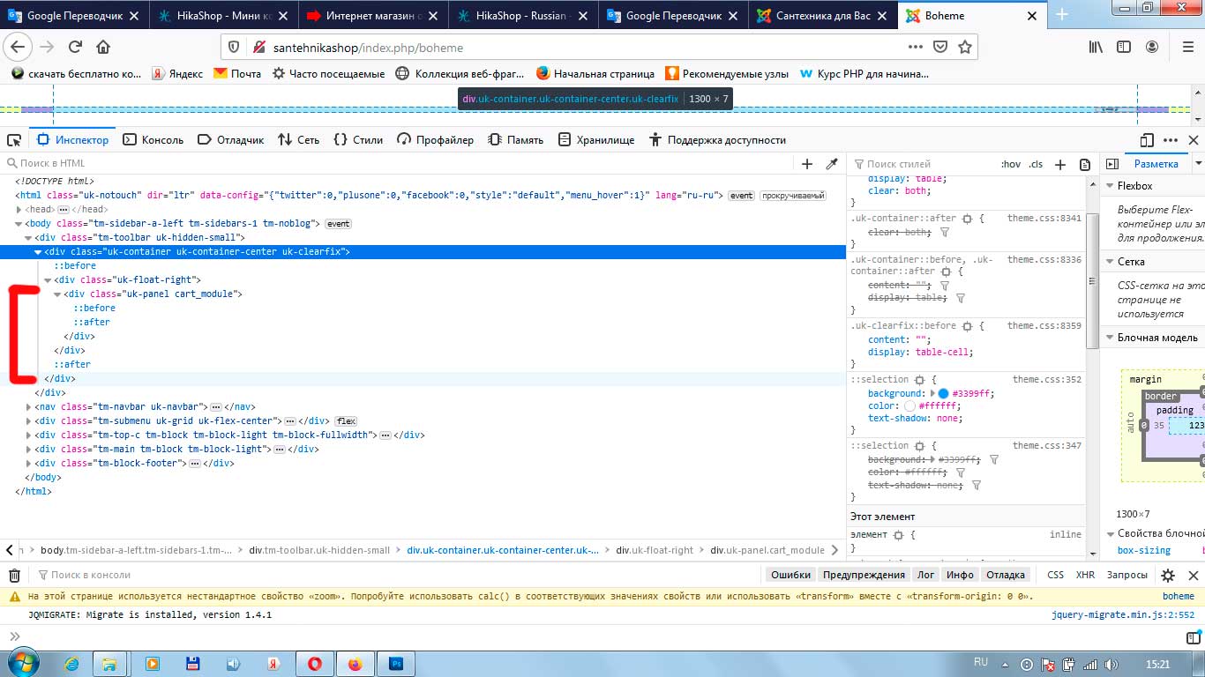Click the selector highlighter icon for .uk-clearfix::before
This screenshot has height=677, width=1205.
pos(968,326)
